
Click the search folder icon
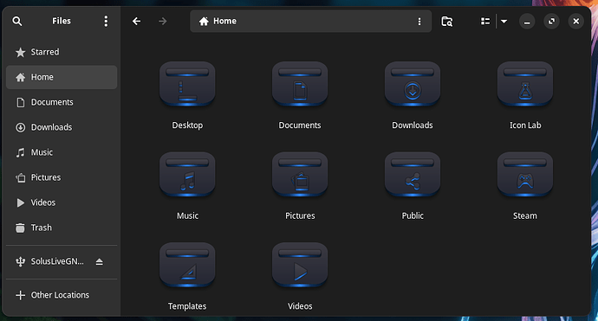447,22
